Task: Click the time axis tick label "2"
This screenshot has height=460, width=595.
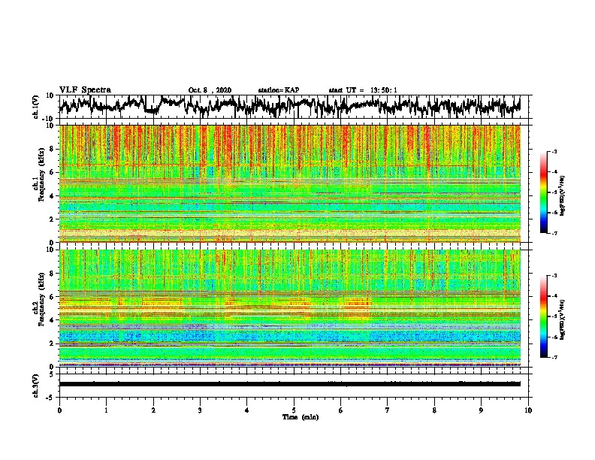Action: click(x=153, y=410)
